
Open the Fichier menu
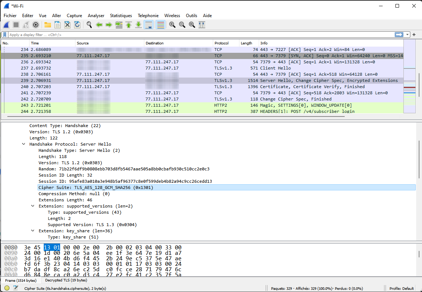coord(10,16)
